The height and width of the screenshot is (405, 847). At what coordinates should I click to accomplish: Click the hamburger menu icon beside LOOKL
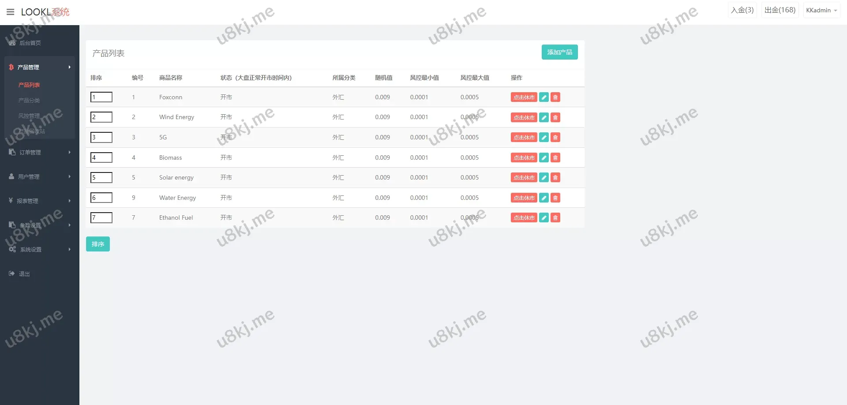[x=11, y=12]
